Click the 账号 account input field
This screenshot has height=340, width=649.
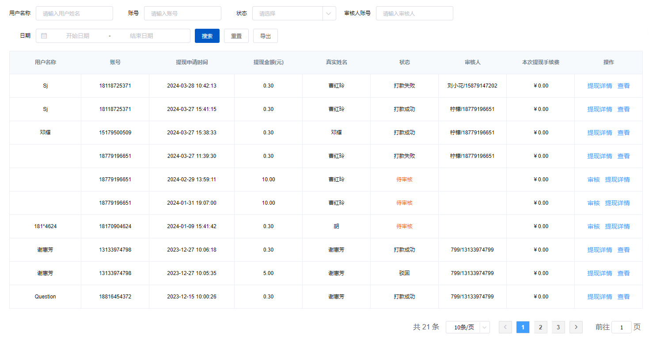(182, 13)
